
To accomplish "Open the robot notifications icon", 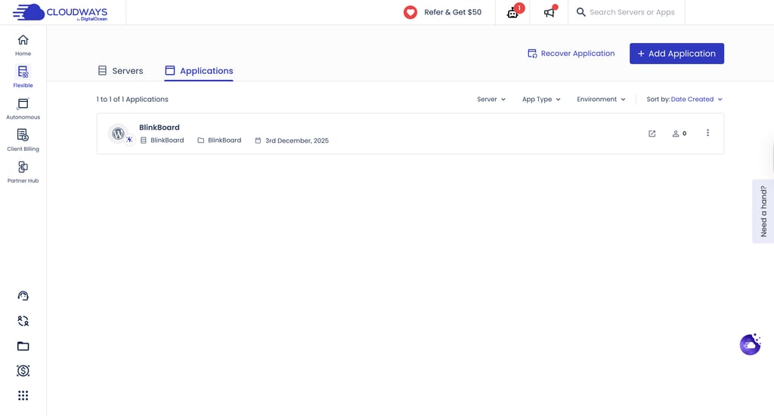I will 513,12.
